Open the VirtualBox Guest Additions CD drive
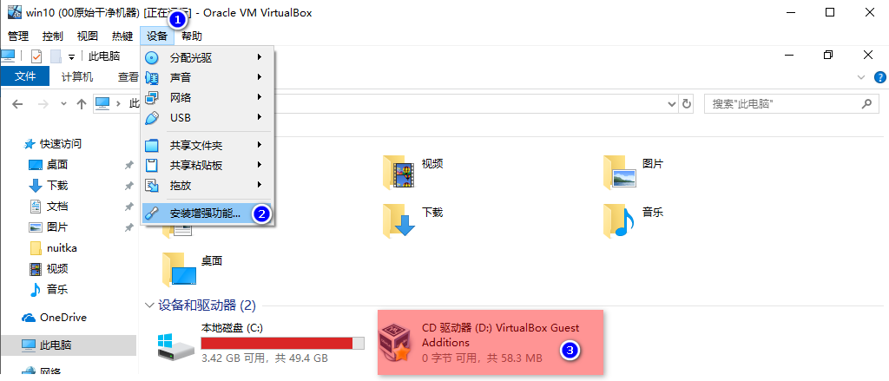This screenshot has height=381, width=889. (491, 343)
